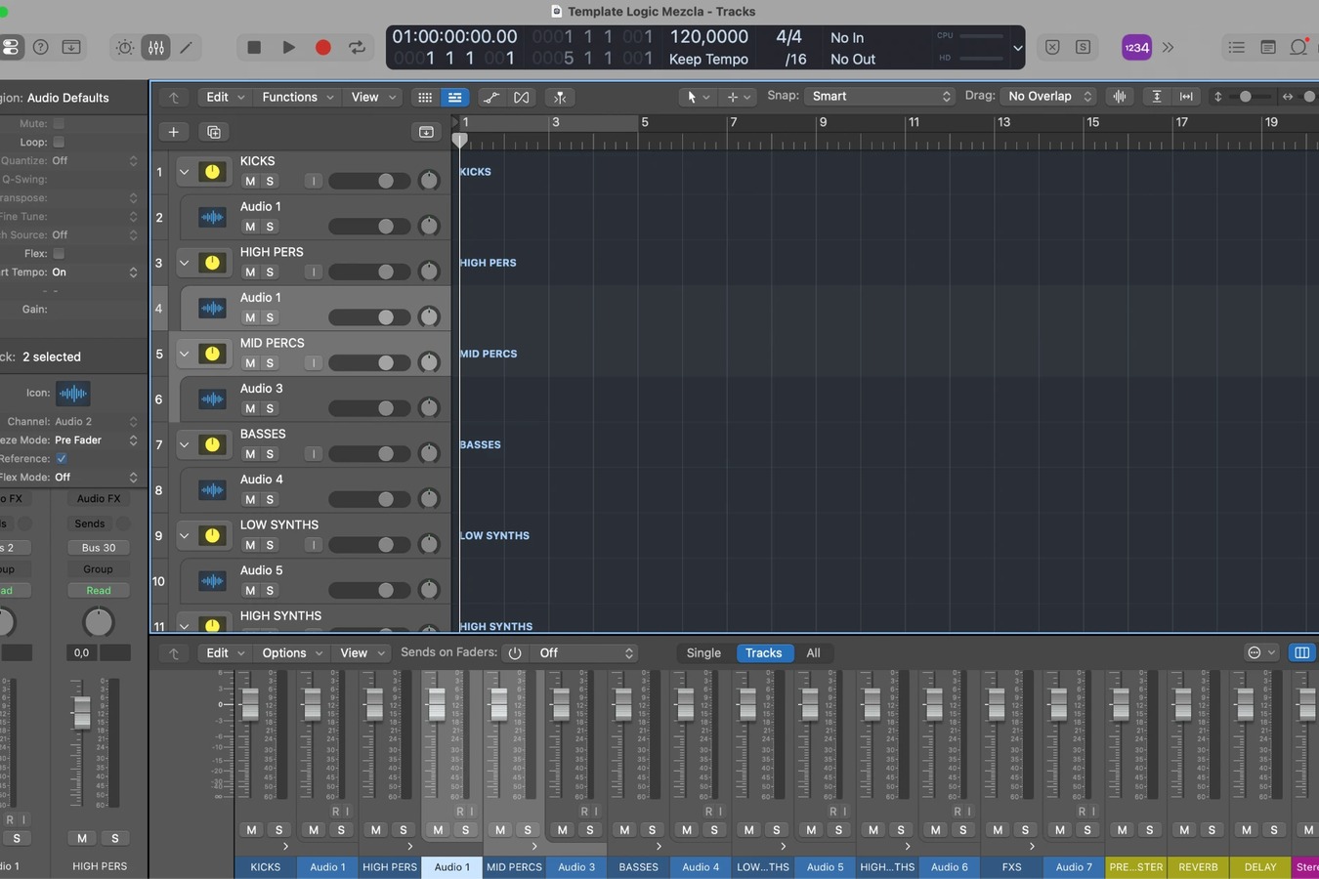Image resolution: width=1319 pixels, height=879 pixels.
Task: Toggle the Flex checkbox in Region inspector
Action: [59, 253]
